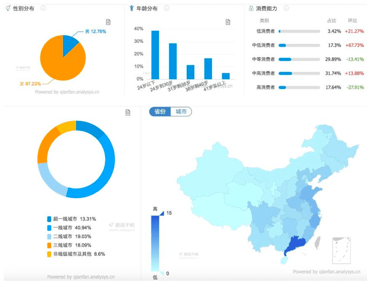Click the orange 非线级城市及其他 legend swatch
Image resolution: width=373 pixels, height=284 pixels.
click(49, 254)
